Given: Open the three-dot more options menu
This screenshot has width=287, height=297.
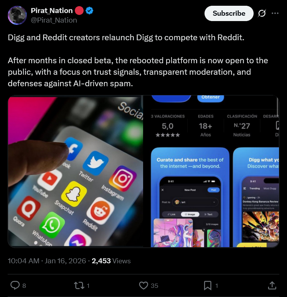Looking at the screenshot, I should [275, 13].
